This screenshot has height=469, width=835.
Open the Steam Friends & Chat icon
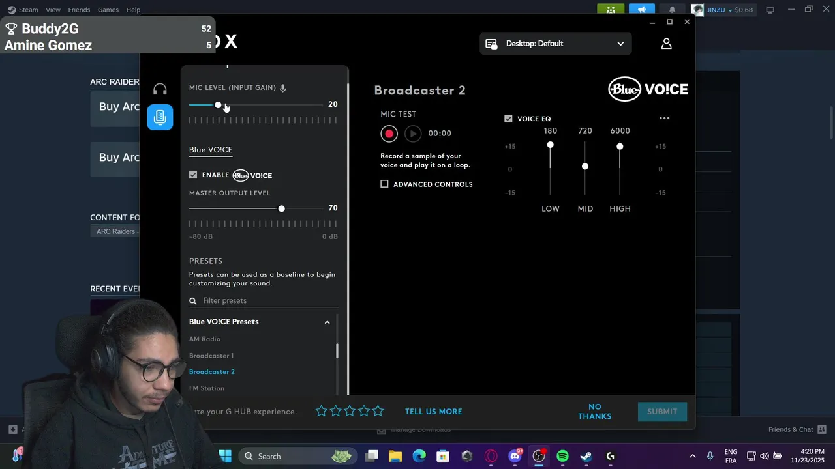coord(822,429)
